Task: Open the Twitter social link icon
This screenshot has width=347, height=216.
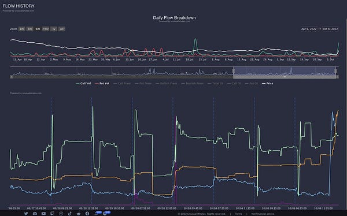Action: click(26, 214)
